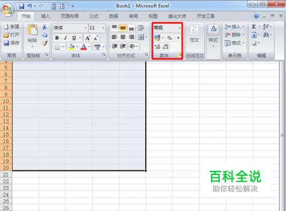The width and height of the screenshot is (286, 211).
Task: Switch to the 数据 tab
Action: tap(114, 16)
